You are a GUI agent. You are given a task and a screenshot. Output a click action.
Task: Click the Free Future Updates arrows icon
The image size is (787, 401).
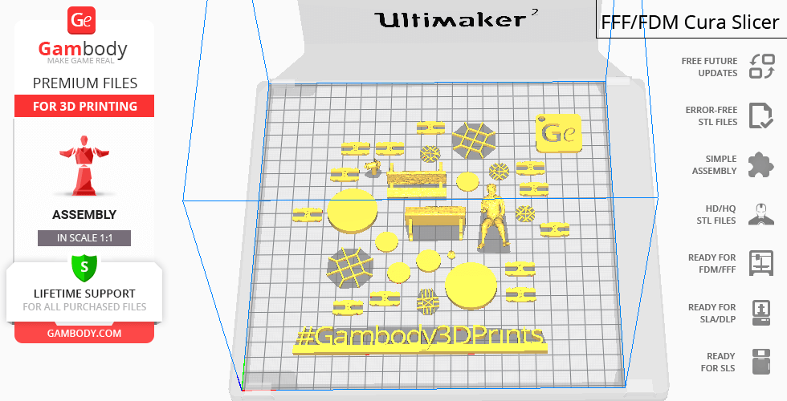click(x=760, y=67)
